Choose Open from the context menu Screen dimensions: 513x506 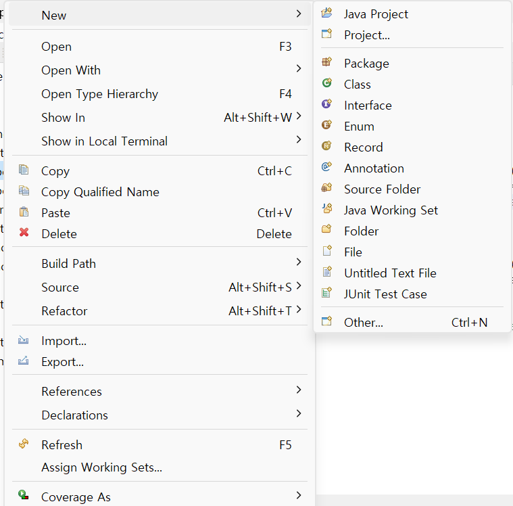(x=160, y=47)
